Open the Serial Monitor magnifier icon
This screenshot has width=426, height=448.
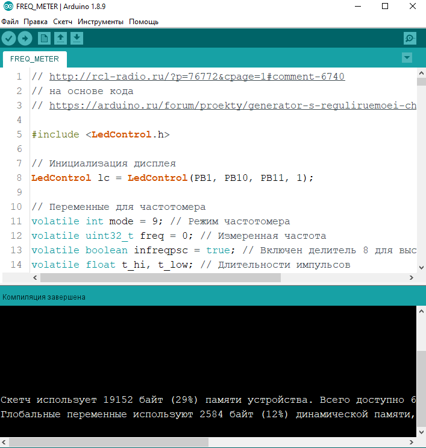click(x=410, y=39)
